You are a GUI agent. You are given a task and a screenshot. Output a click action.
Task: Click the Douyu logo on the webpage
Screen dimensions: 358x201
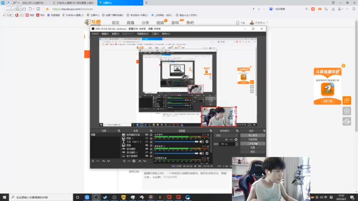93,23
